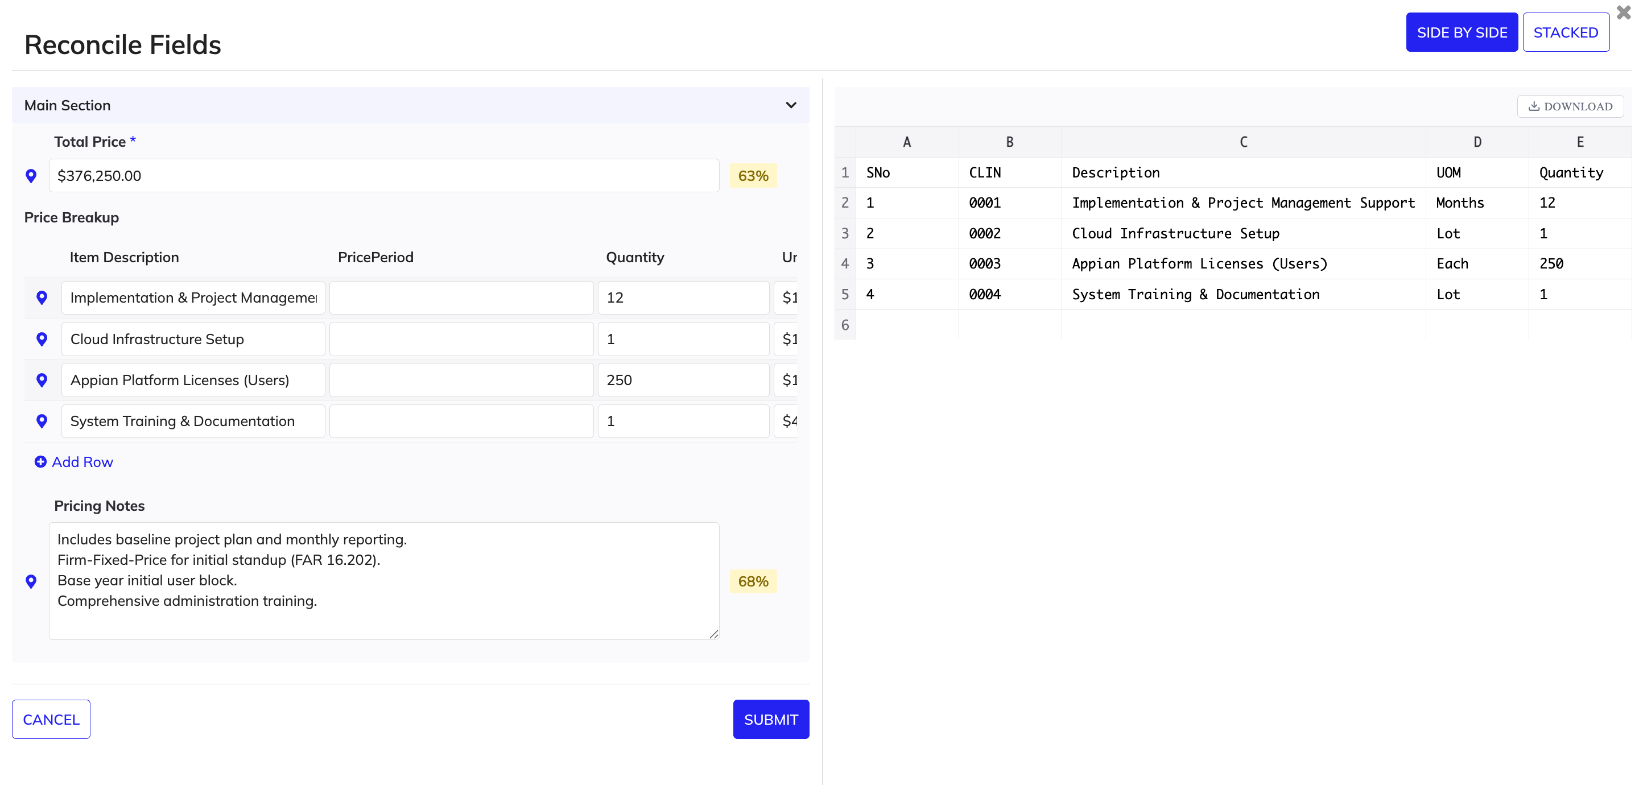Click the 'Months' UOM cell

click(1476, 203)
